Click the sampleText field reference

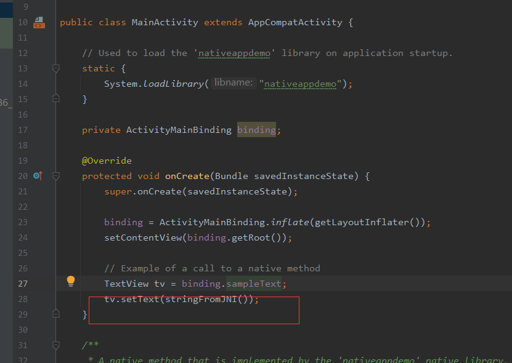[x=254, y=284]
